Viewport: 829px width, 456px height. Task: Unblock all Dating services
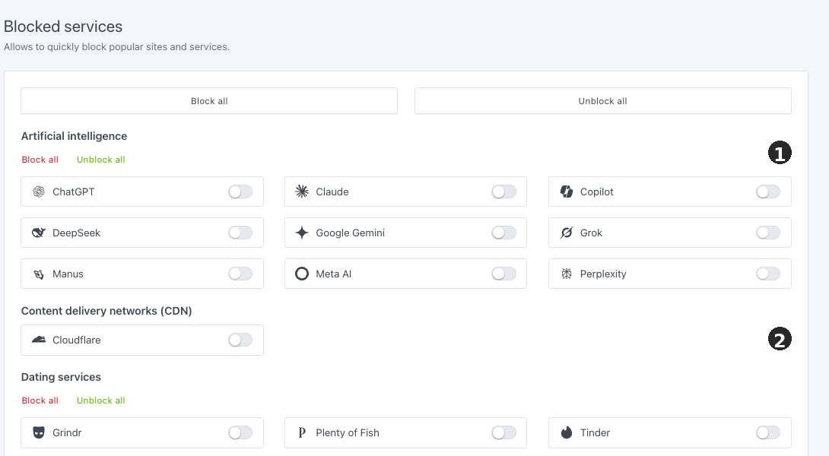pyautogui.click(x=101, y=401)
